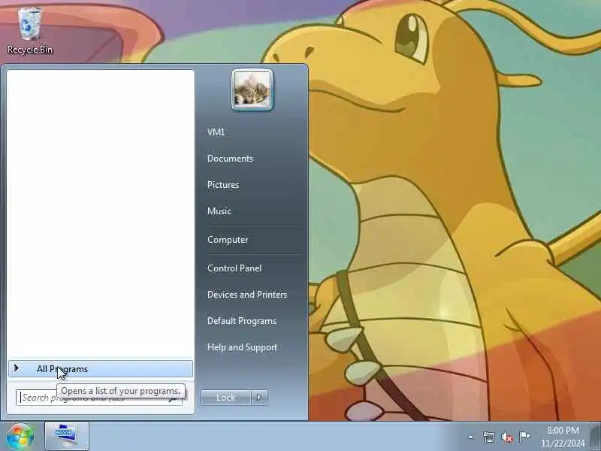The height and width of the screenshot is (451, 601).
Task: Open the Recycle Bin desktop icon
Action: tap(30, 32)
